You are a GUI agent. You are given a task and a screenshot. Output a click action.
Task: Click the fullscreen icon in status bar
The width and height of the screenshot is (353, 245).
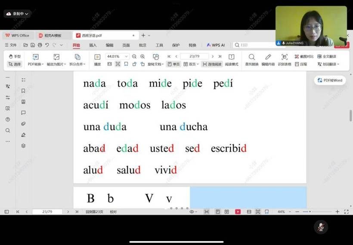pyautogui.click(x=346, y=211)
